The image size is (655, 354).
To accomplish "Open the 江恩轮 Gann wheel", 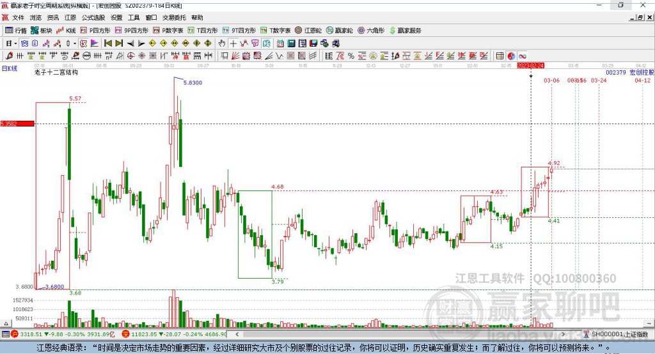I will pos(308,31).
